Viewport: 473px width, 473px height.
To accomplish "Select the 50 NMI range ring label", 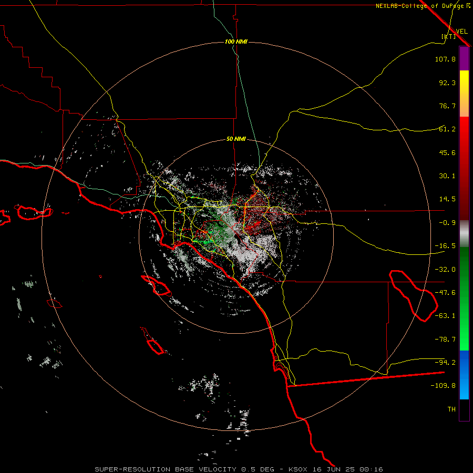I will (x=236, y=139).
